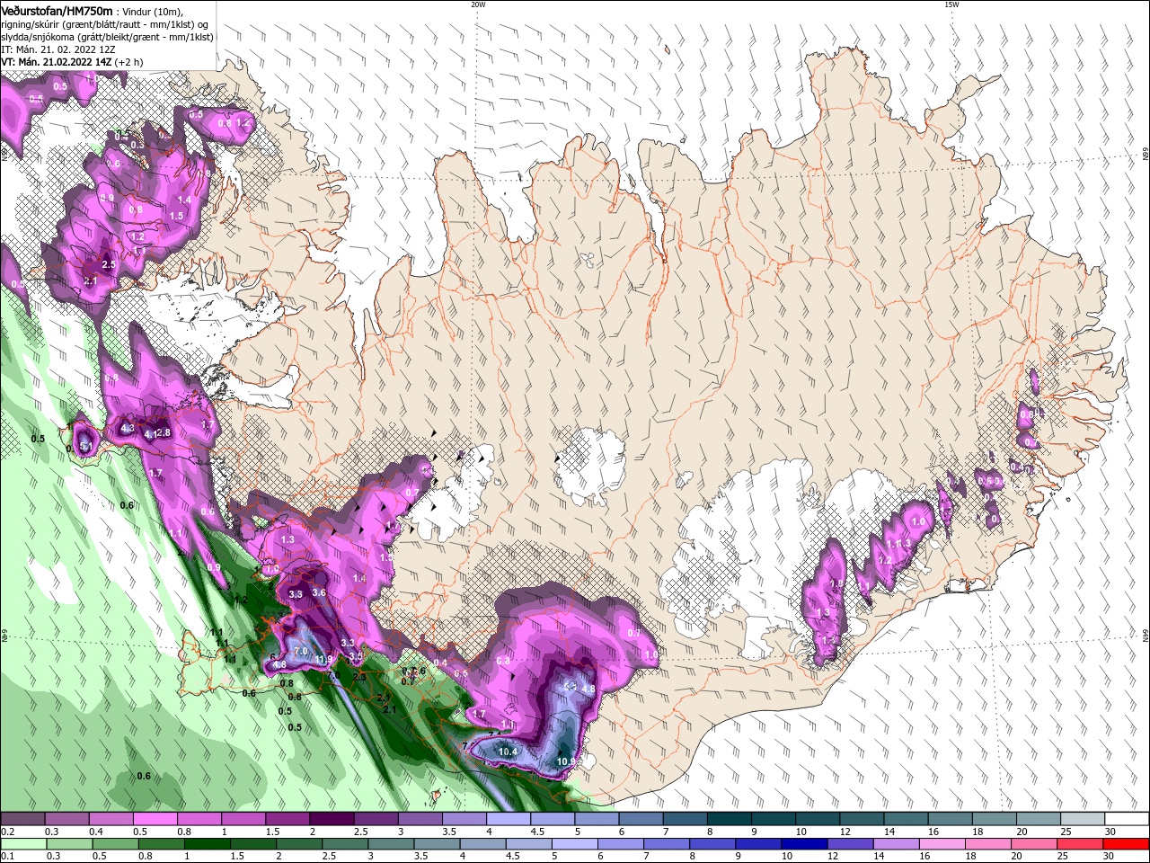Select the upper legend white swatch between 25 and 30
The image size is (1150, 863).
click(1083, 819)
